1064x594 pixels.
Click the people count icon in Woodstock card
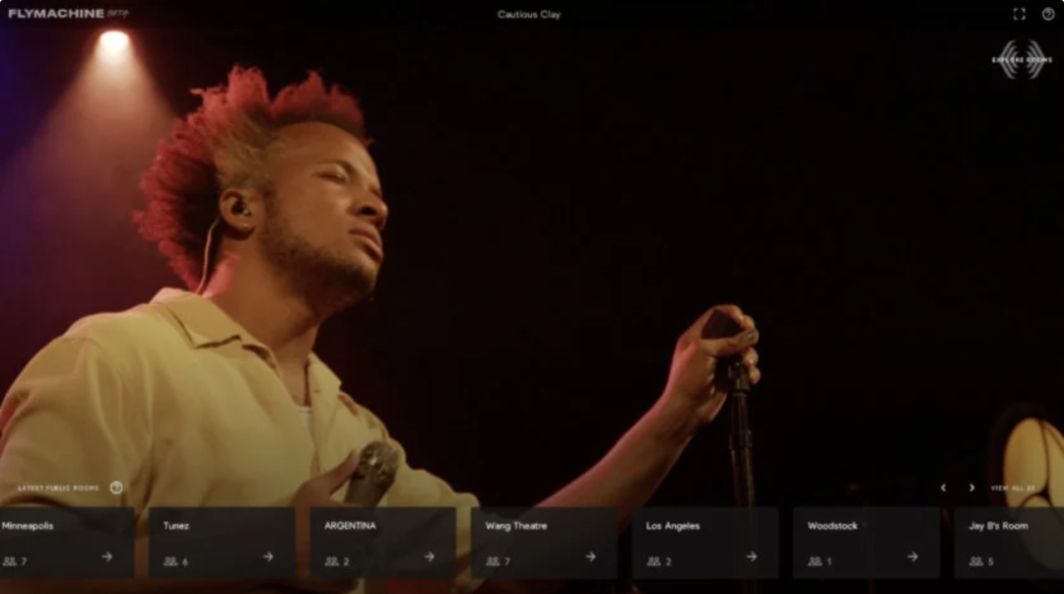815,561
